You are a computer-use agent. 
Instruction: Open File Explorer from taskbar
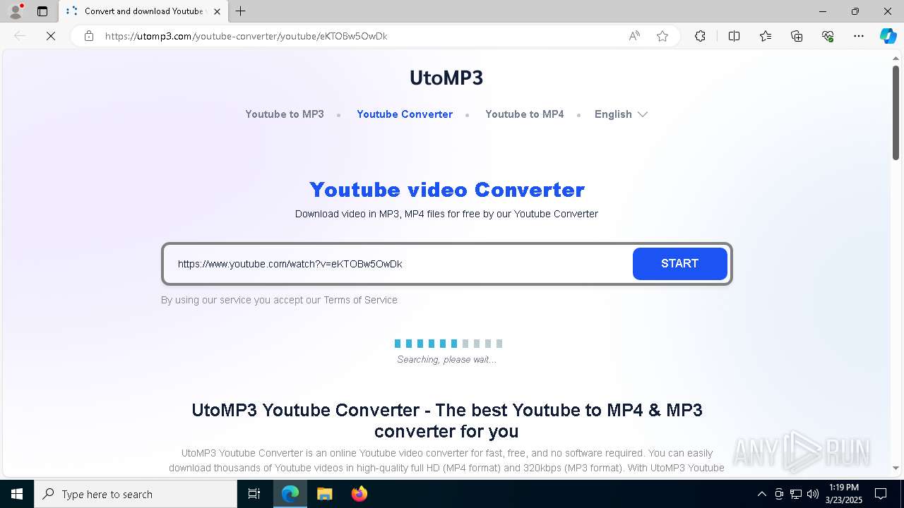pos(324,494)
